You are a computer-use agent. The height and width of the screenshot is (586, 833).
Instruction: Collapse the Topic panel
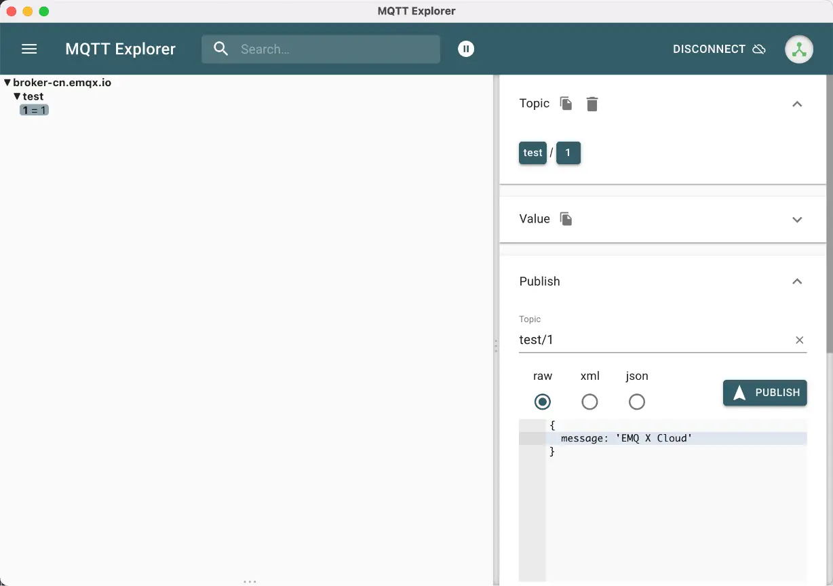click(x=797, y=104)
